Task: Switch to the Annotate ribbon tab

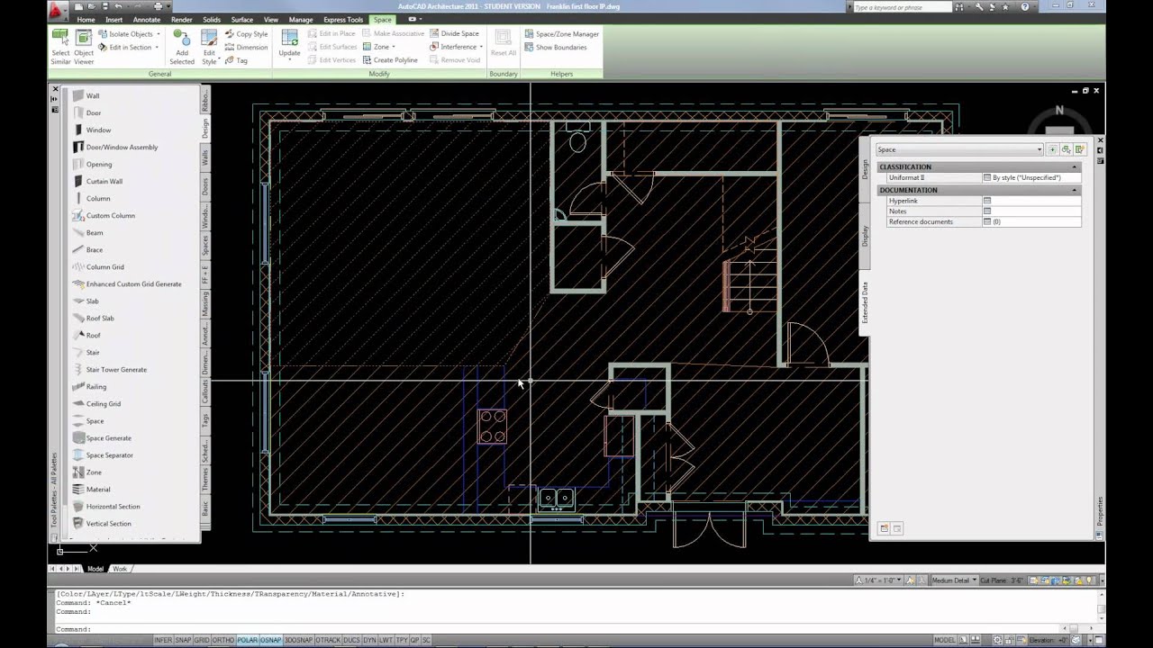Action: [146, 19]
